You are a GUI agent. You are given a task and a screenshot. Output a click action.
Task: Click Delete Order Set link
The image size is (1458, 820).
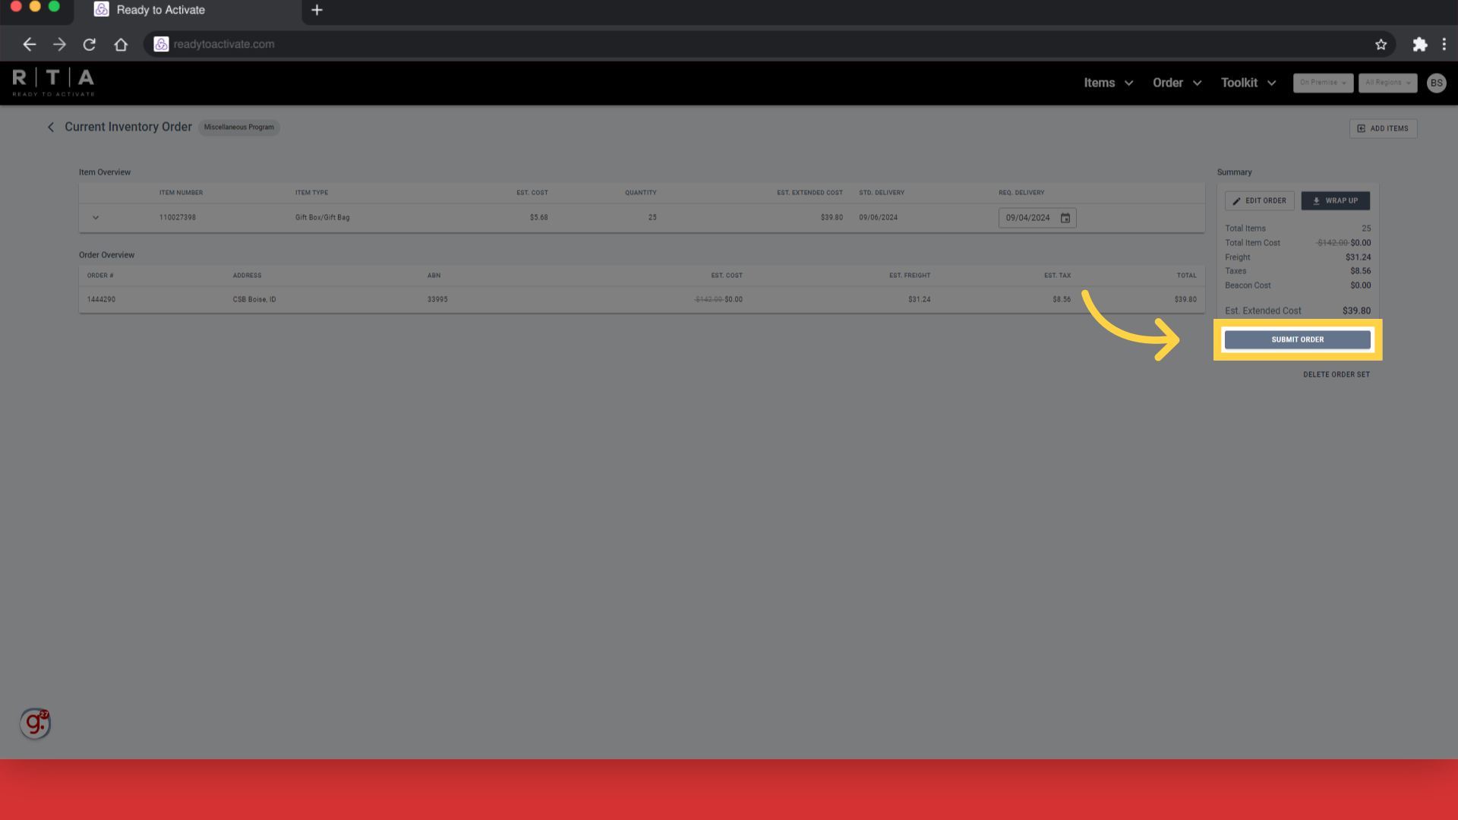1336,374
